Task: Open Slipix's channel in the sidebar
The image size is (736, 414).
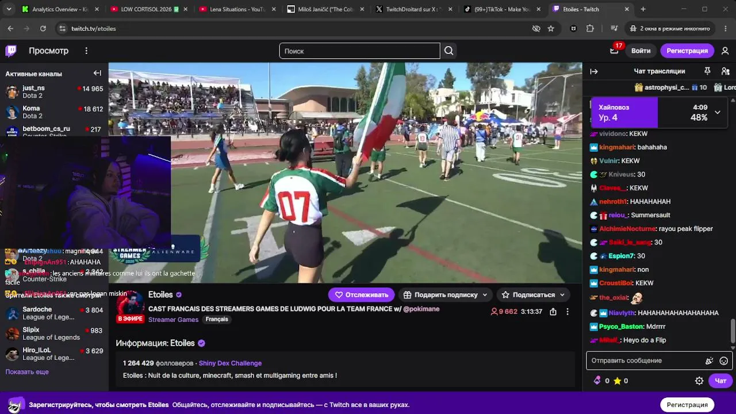Action: coord(54,333)
